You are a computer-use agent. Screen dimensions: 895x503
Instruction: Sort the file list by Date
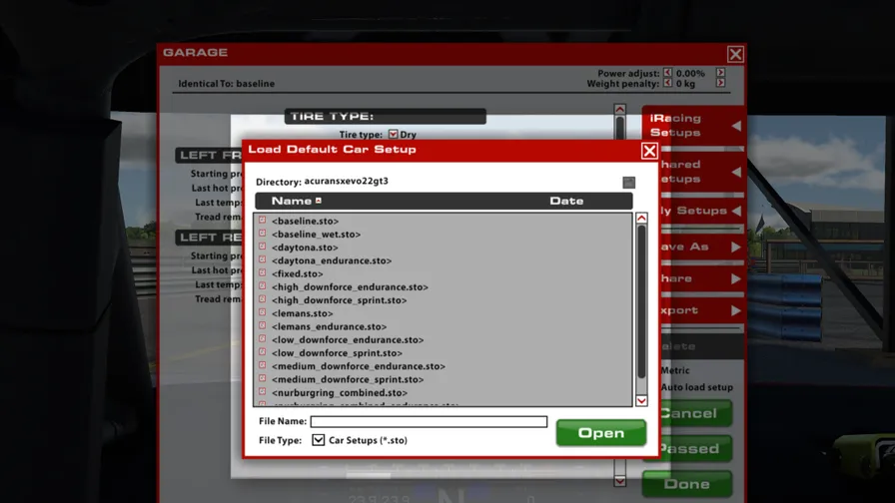(566, 201)
